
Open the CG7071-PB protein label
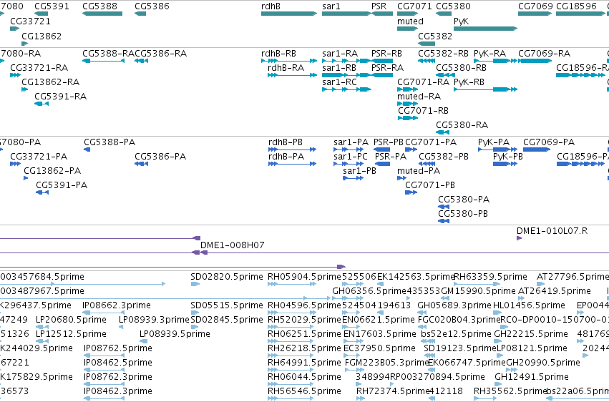430,185
